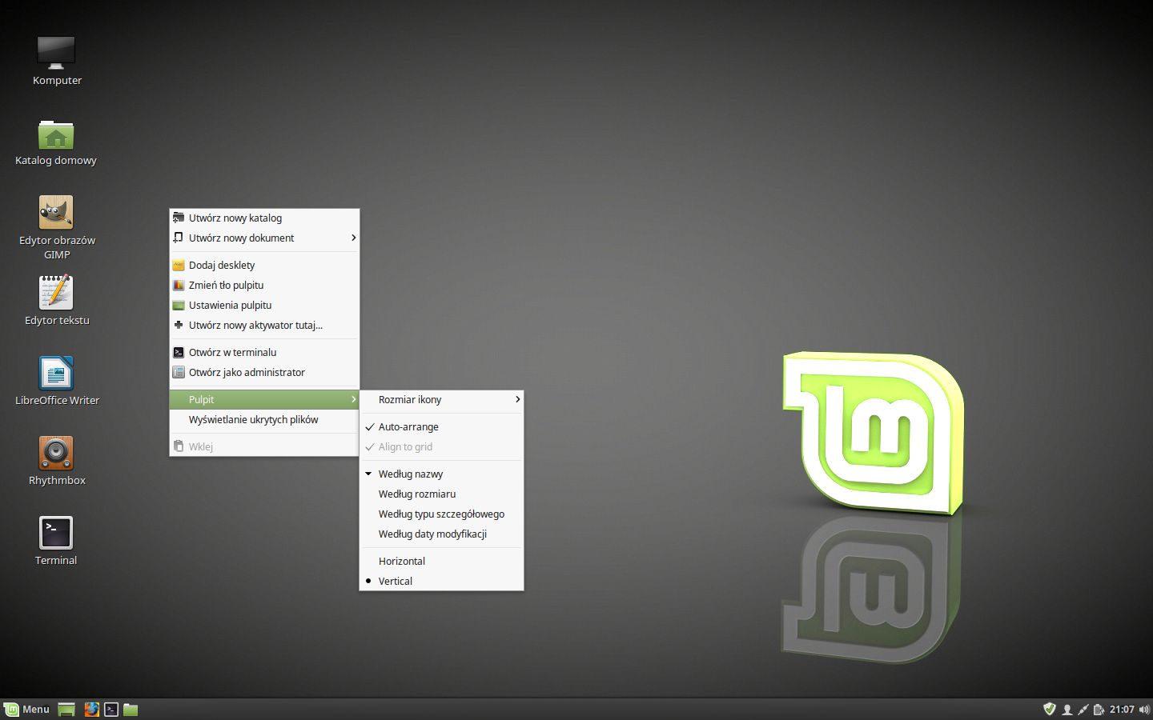
Task: Select sorting Według typu szczegółowego
Action: point(441,514)
